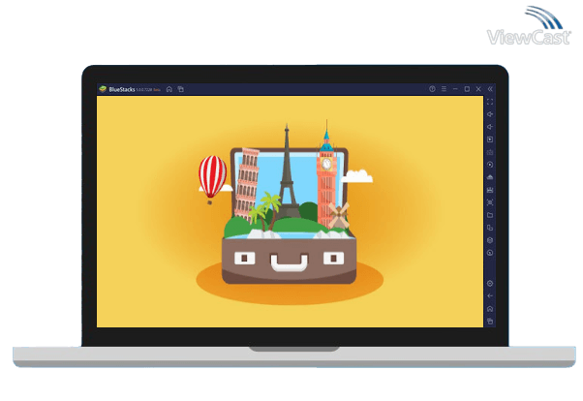Click the two overlapping rectangles icon in the sidebar
Image resolution: width=583 pixels, height=401 pixels.
pyautogui.click(x=490, y=228)
